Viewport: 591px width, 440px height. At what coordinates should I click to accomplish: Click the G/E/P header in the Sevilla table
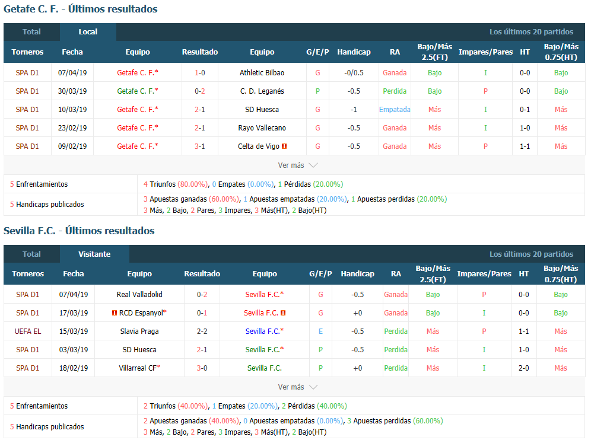(321, 274)
